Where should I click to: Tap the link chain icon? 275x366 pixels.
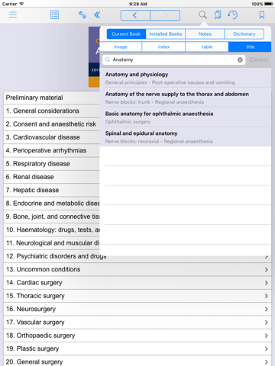click(x=82, y=14)
